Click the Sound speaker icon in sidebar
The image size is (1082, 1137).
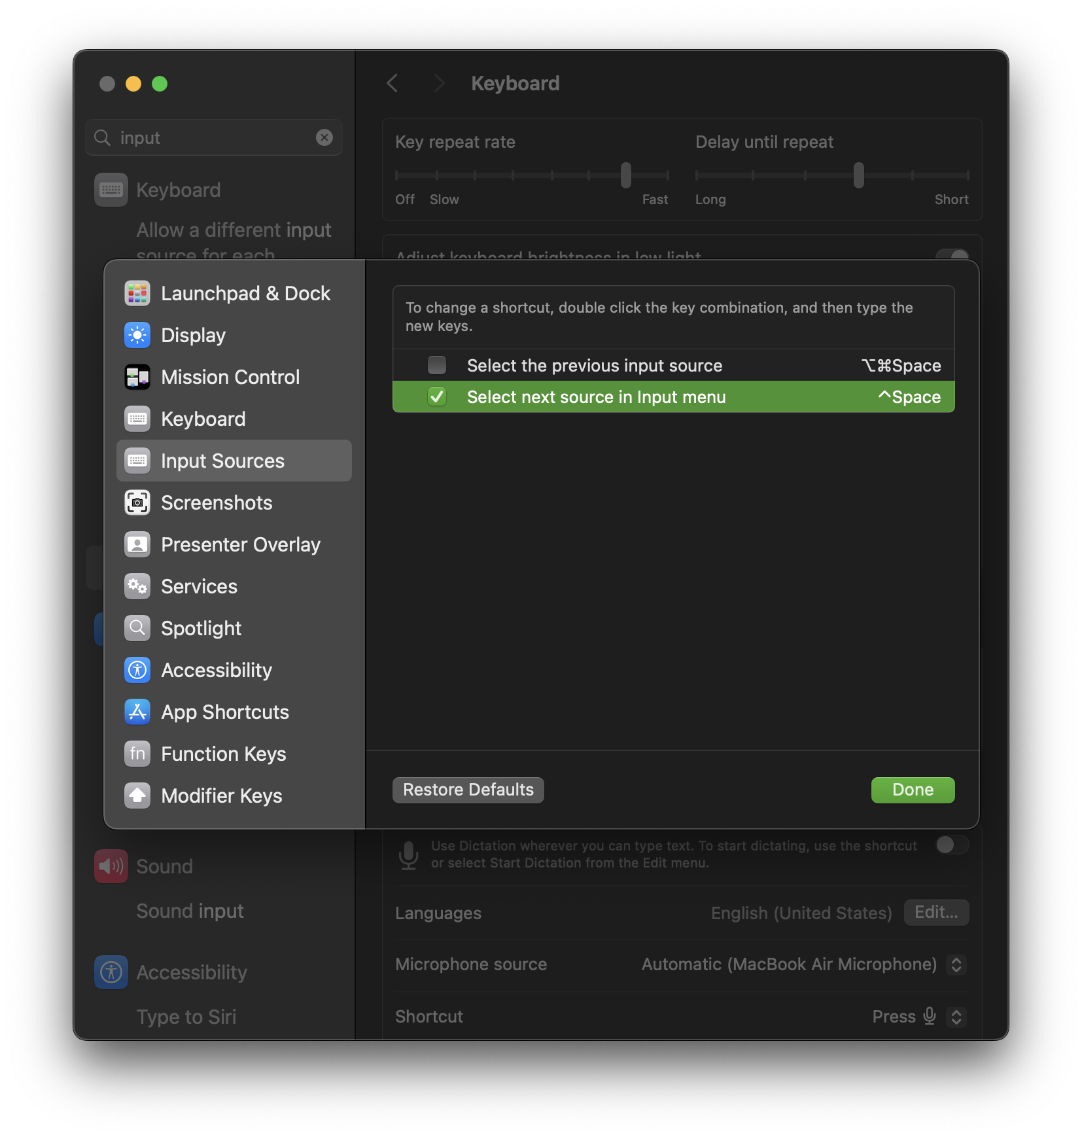tap(111, 866)
